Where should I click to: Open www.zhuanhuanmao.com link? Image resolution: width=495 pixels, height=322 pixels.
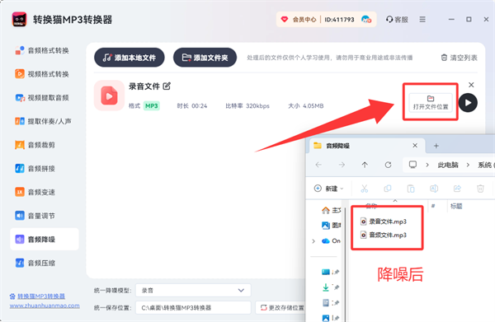45,306
